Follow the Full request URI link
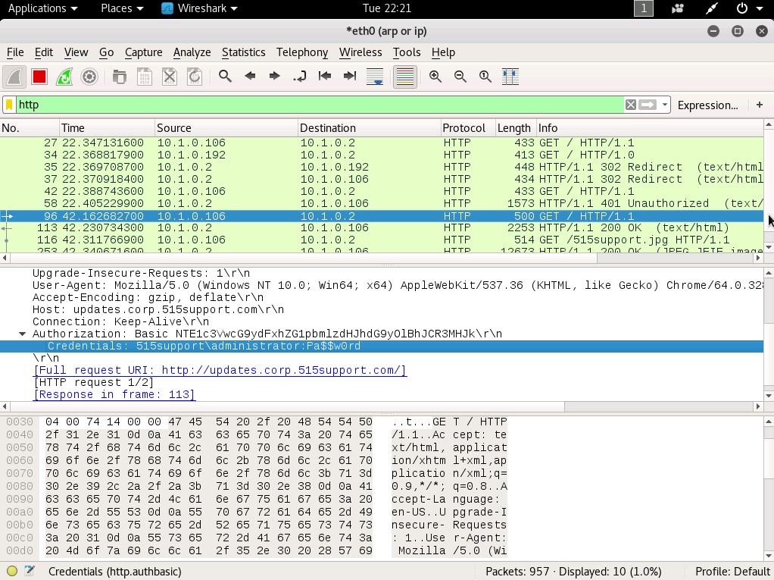Screen dimensions: 774x580 [x=220, y=371]
